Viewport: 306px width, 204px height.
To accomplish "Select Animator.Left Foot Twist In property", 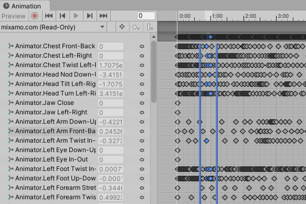I will pos(56,169).
